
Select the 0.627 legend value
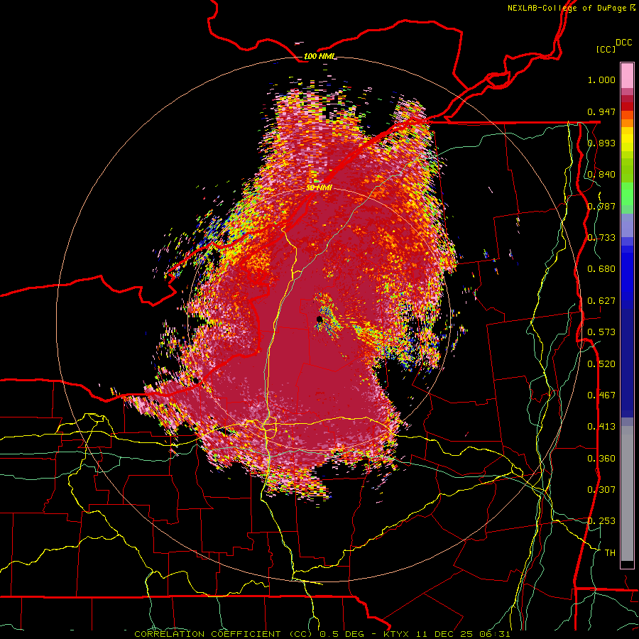click(x=601, y=301)
